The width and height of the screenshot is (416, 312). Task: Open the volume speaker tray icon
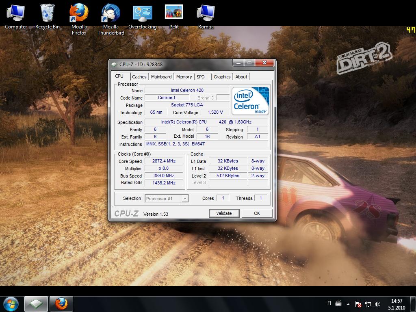click(377, 304)
